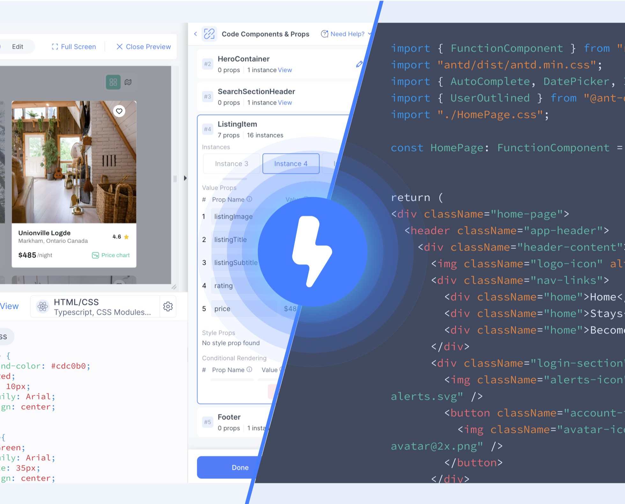Click the info icon beside Prop Name header
This screenshot has height=504, width=625.
point(249,199)
